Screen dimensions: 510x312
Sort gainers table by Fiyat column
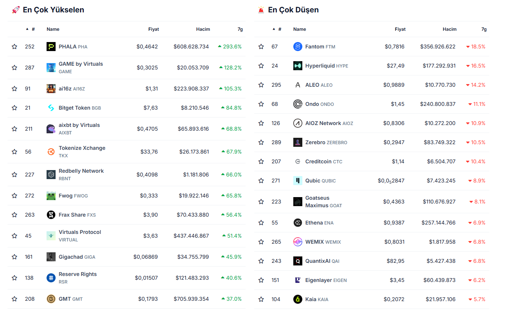(x=154, y=29)
